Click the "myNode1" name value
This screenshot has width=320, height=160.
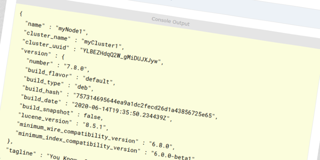[x=70, y=28]
